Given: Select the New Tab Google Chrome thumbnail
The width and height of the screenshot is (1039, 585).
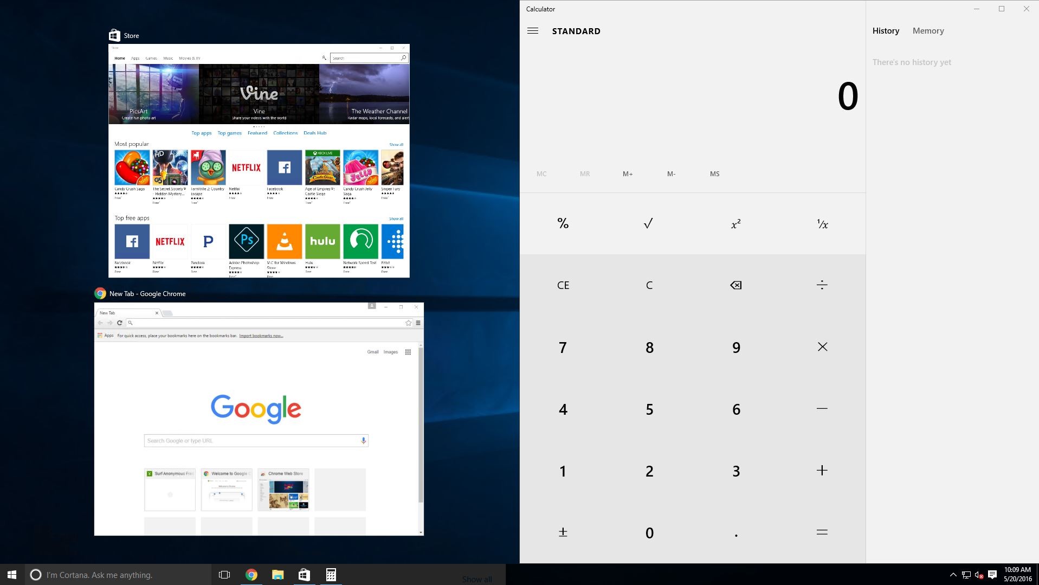Looking at the screenshot, I should coord(259,419).
